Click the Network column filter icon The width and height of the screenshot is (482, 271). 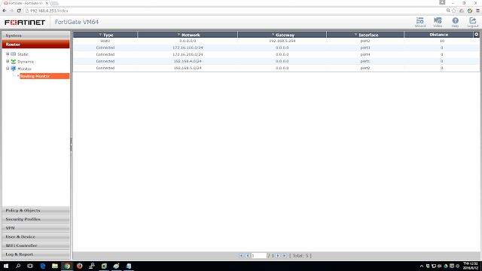tap(178, 35)
